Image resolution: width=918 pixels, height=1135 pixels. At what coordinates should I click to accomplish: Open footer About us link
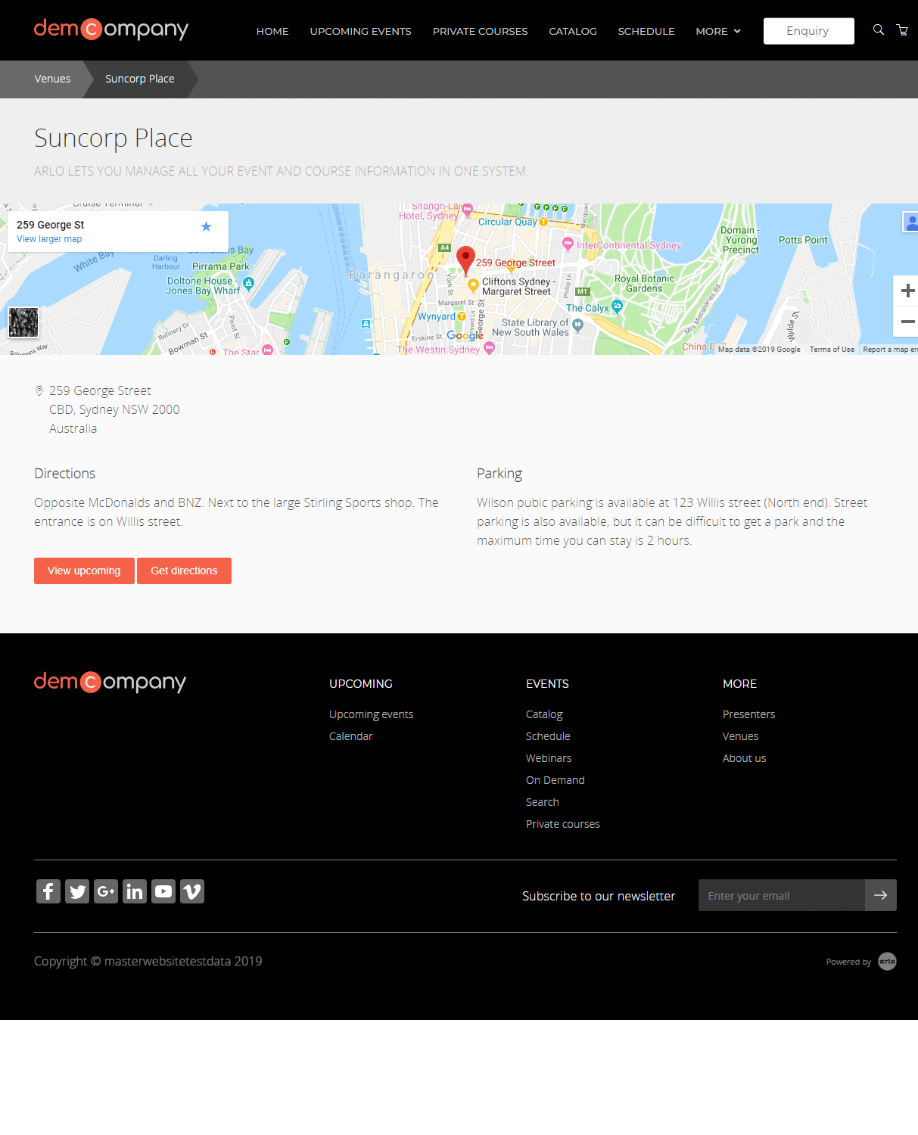(745, 758)
